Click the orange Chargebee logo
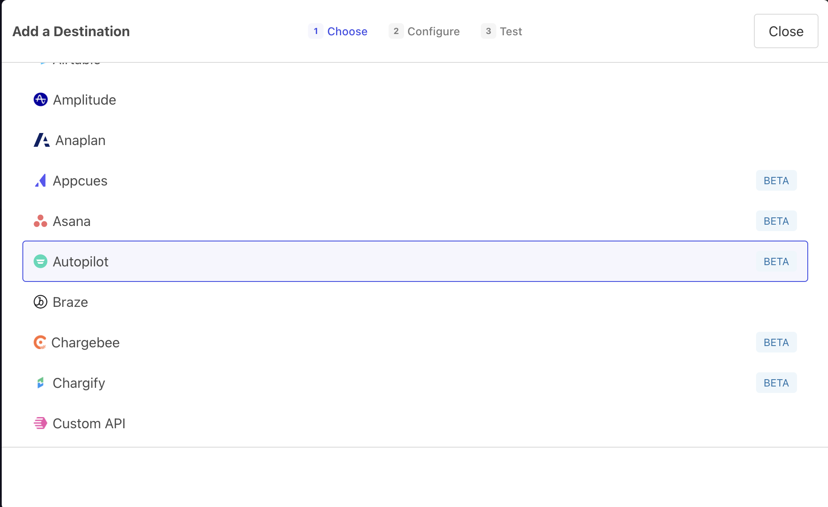 [x=40, y=343]
